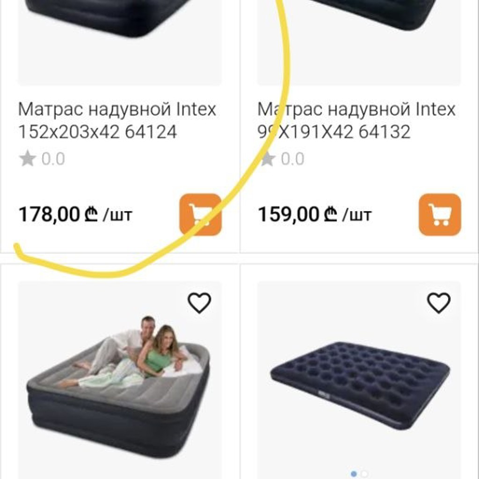Click the /шт unit text beside 178,00
The height and width of the screenshot is (479, 479).
[x=117, y=215]
